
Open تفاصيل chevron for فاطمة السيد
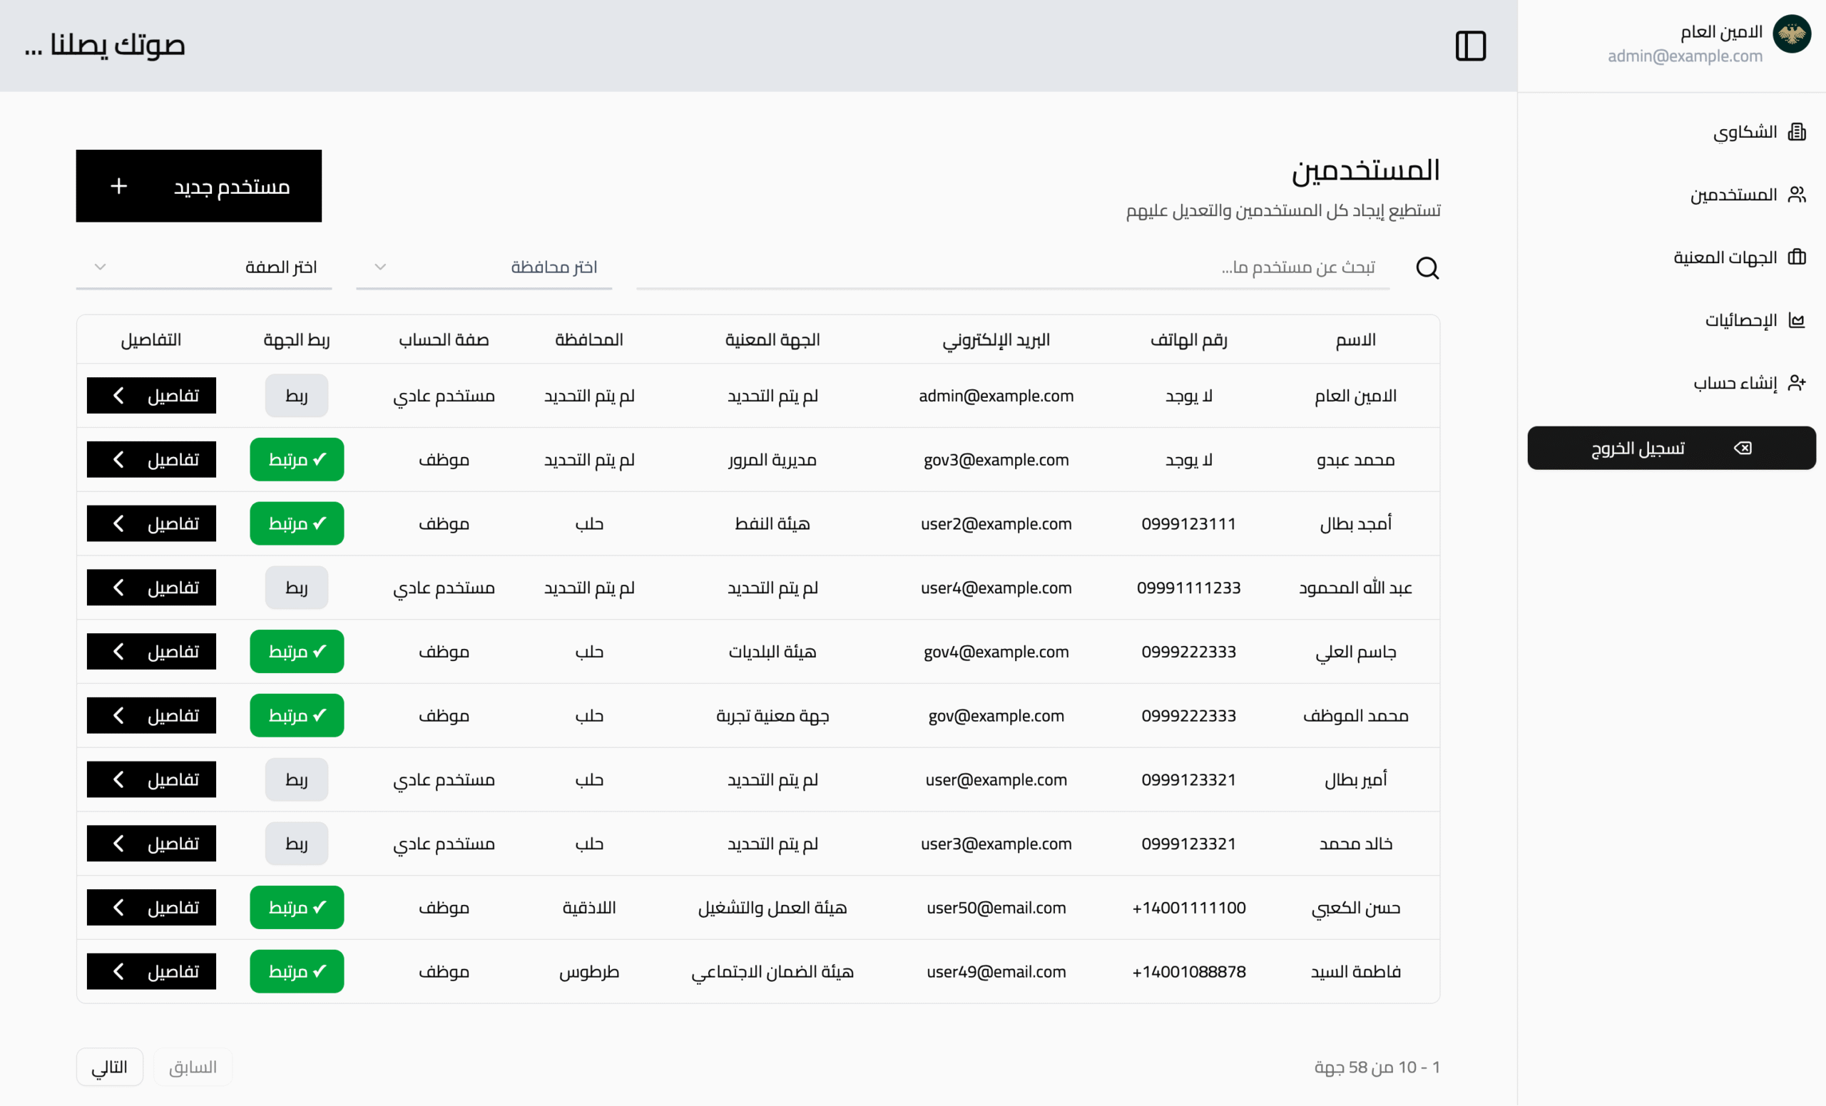click(x=118, y=971)
